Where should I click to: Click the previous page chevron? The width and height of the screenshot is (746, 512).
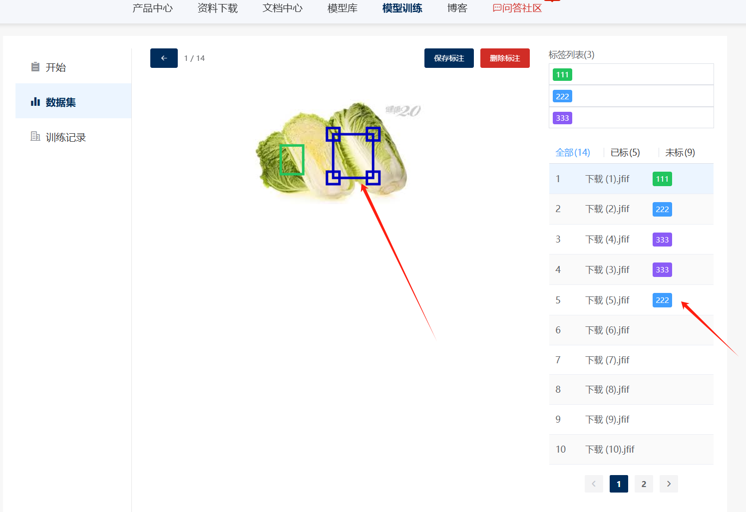[x=594, y=484]
